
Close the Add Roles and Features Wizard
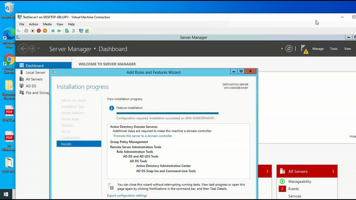250,71
